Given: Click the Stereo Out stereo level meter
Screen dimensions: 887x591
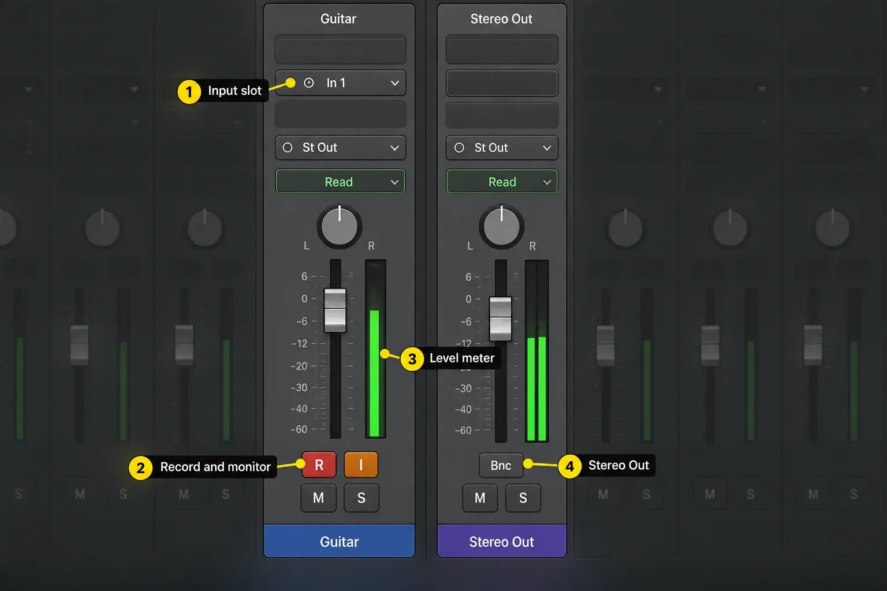Looking at the screenshot, I should click(536, 351).
